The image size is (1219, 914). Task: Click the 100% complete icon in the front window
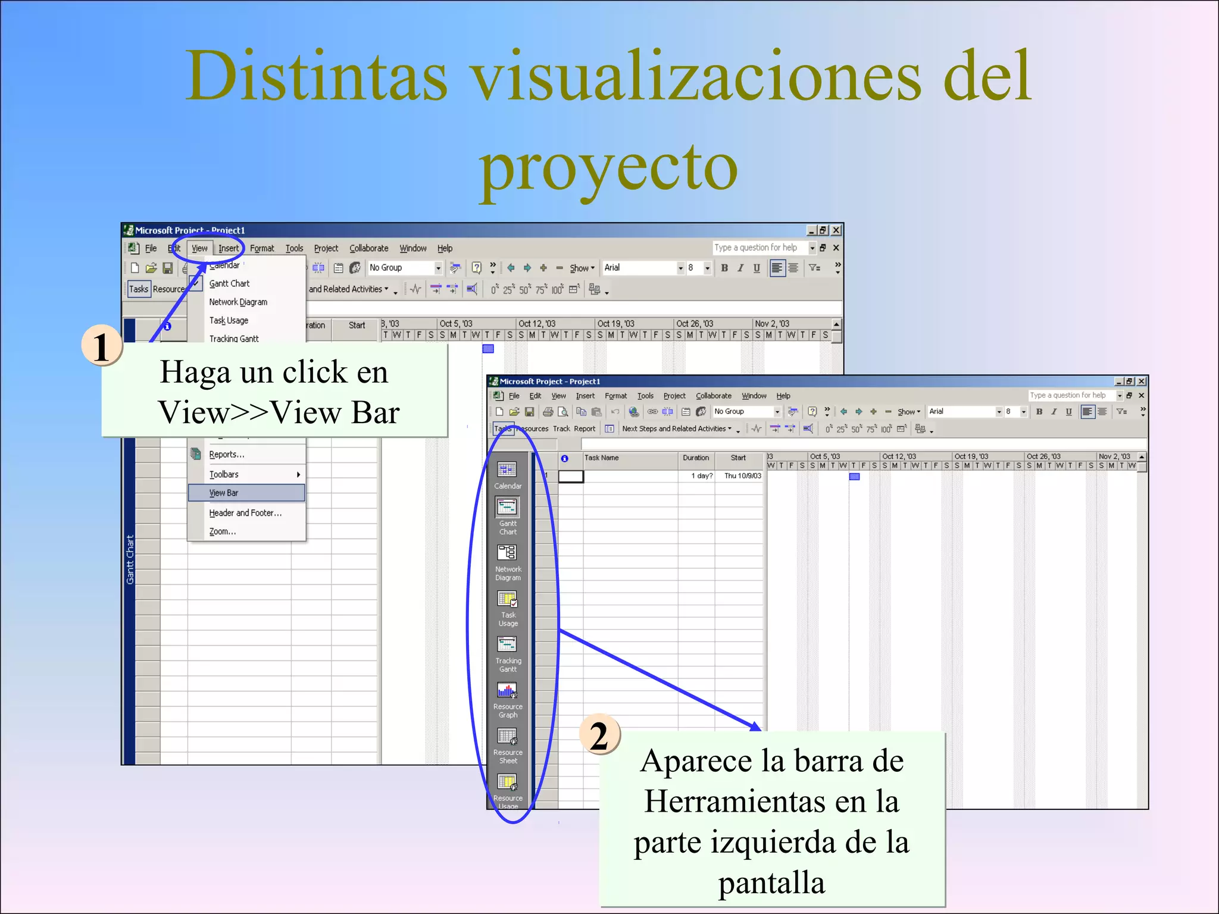(886, 428)
